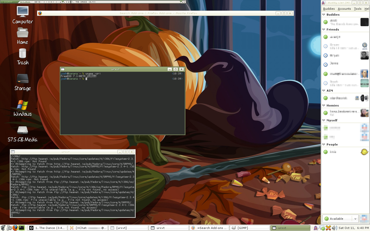Collapse the Homies buddy group

(324, 105)
